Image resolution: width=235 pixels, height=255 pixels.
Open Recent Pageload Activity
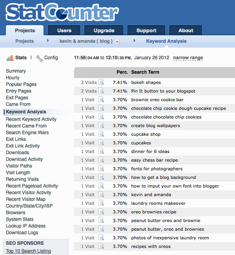[x=32, y=186]
